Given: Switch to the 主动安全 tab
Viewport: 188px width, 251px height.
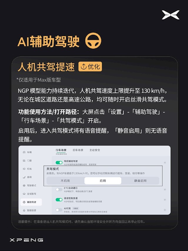Looking at the screenshot, I should click(95, 150).
